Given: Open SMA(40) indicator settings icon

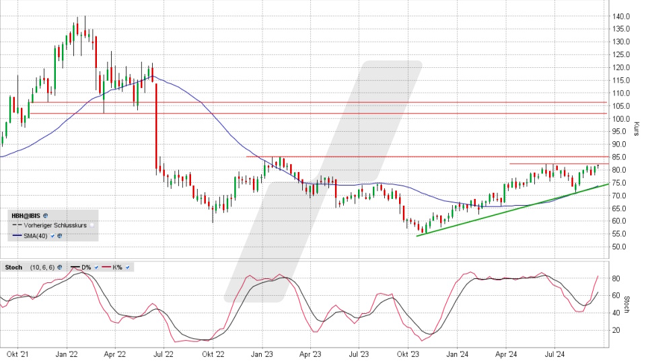Looking at the screenshot, I should coord(60,236).
